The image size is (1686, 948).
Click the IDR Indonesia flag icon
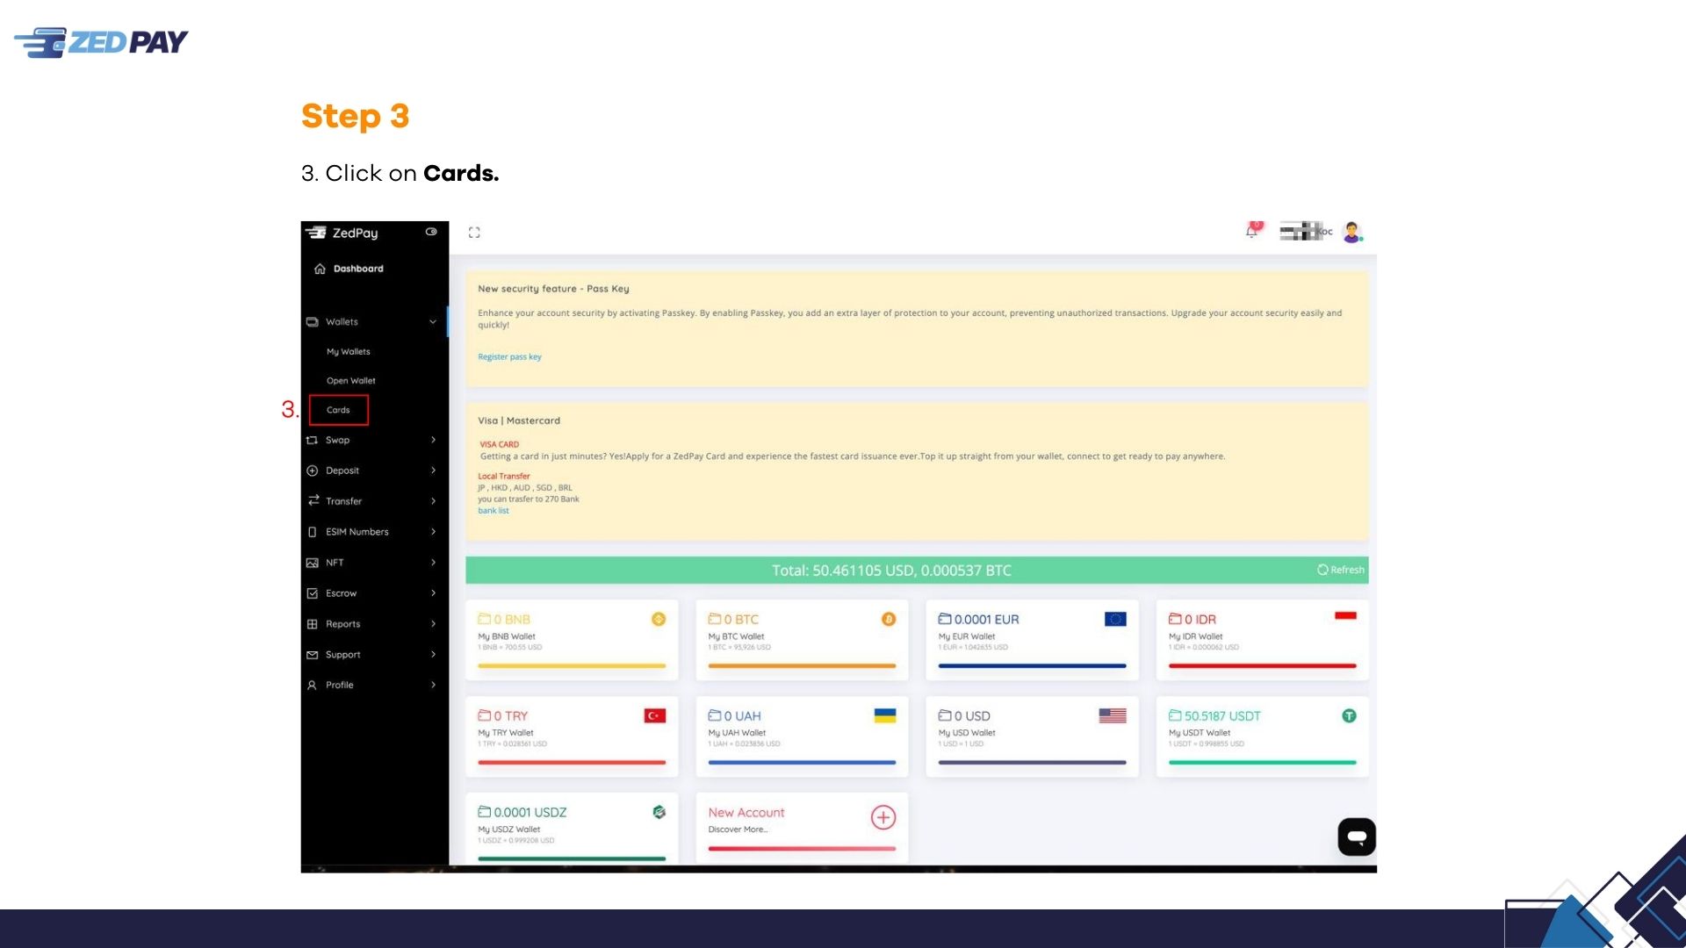pos(1345,616)
